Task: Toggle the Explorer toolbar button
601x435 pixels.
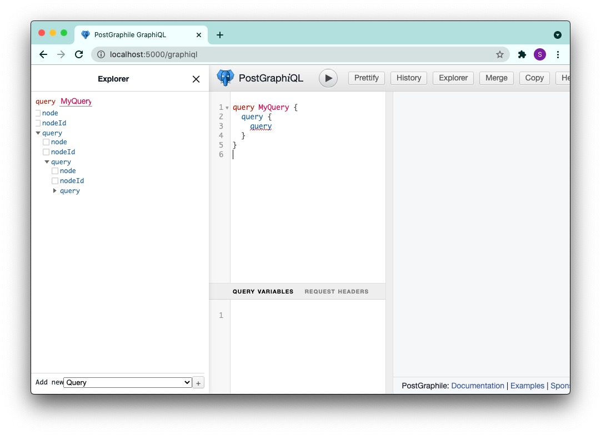Action: (x=453, y=78)
